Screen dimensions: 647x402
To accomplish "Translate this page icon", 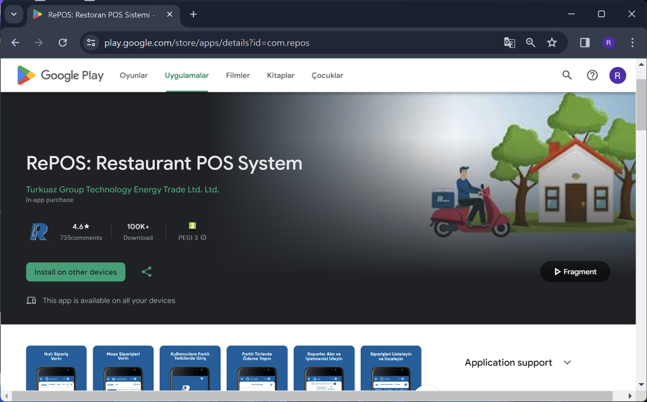I will point(509,42).
